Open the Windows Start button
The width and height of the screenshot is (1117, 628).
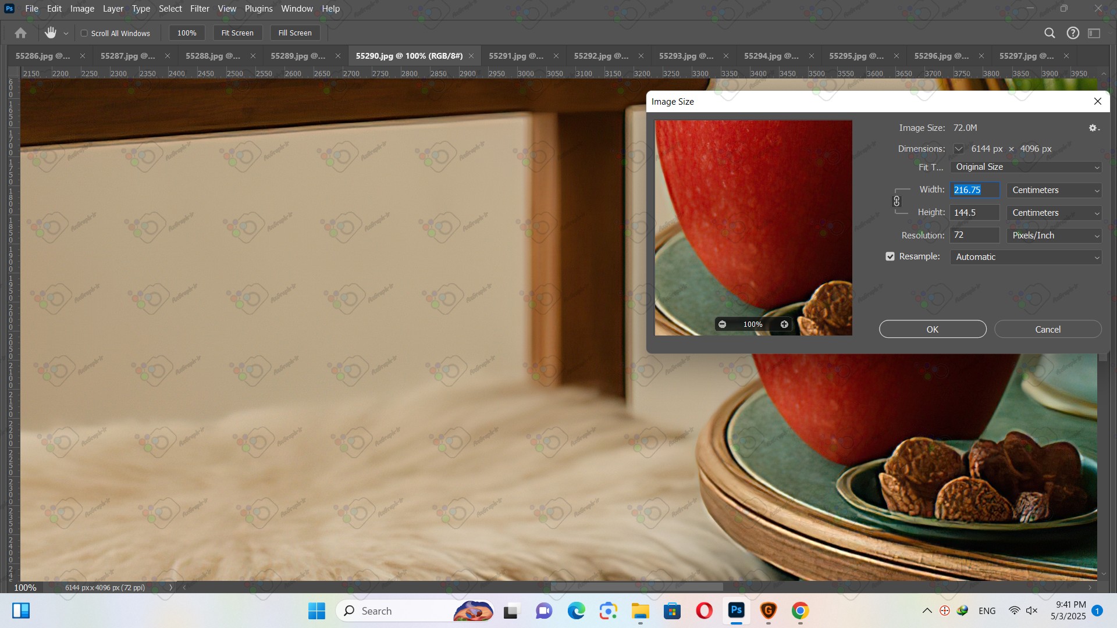click(316, 611)
